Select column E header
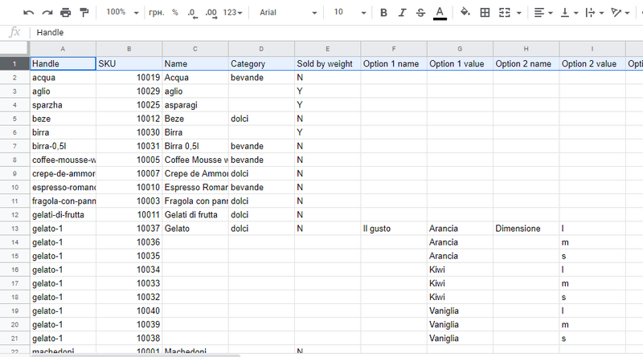The height and width of the screenshot is (357, 643). pos(328,49)
